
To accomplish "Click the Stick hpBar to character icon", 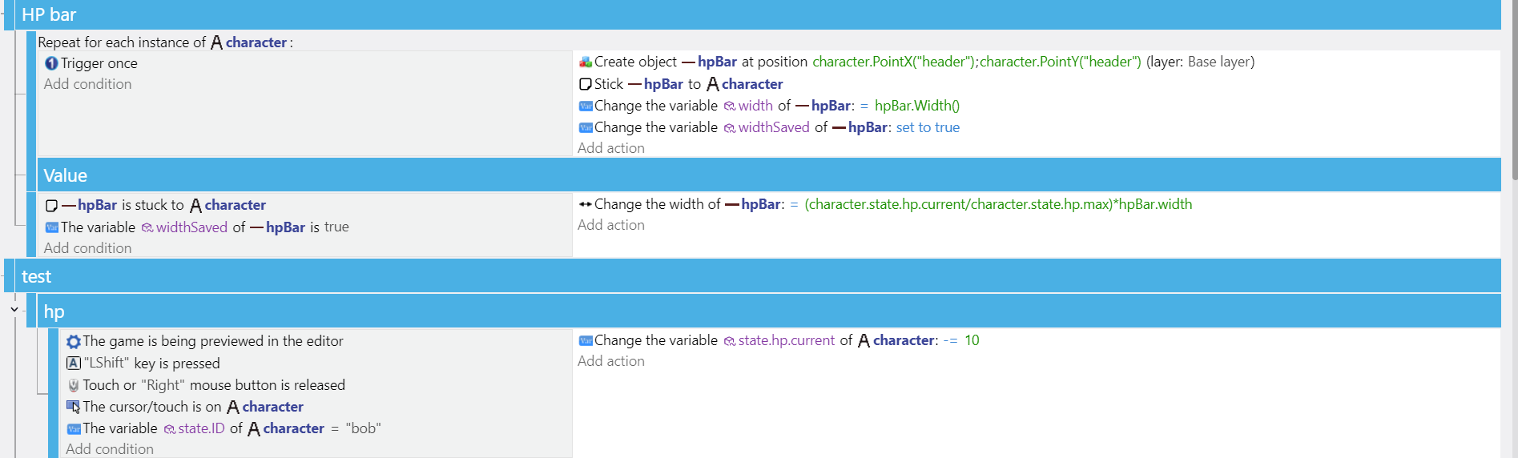I will coord(586,84).
